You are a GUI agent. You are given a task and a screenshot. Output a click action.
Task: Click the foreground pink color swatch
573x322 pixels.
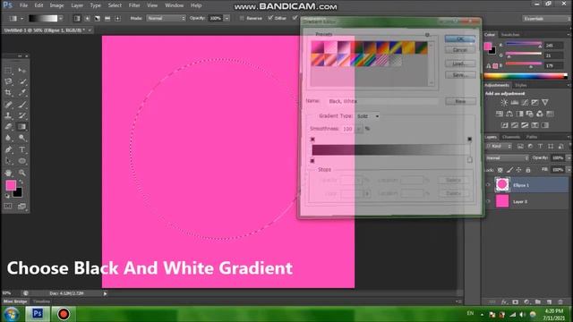[10, 185]
